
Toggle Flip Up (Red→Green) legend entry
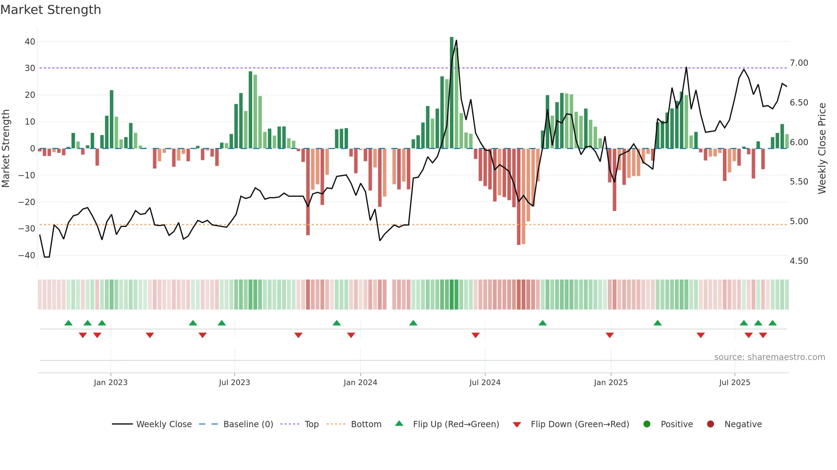tap(447, 424)
